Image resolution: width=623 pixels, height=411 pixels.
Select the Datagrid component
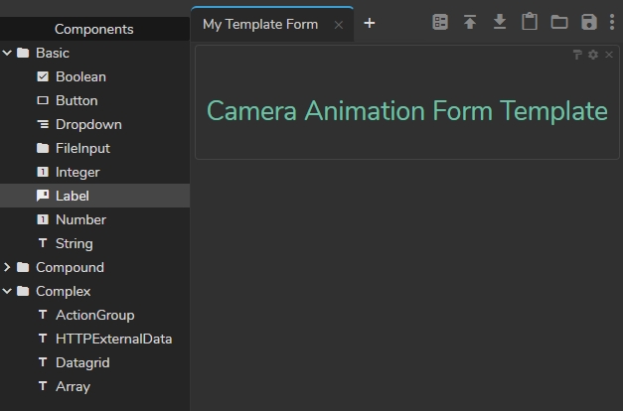coord(82,362)
